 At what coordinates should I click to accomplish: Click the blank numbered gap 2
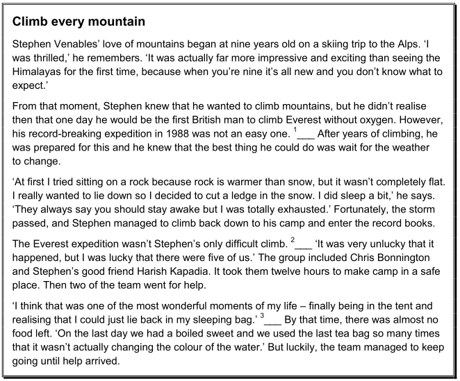point(303,244)
